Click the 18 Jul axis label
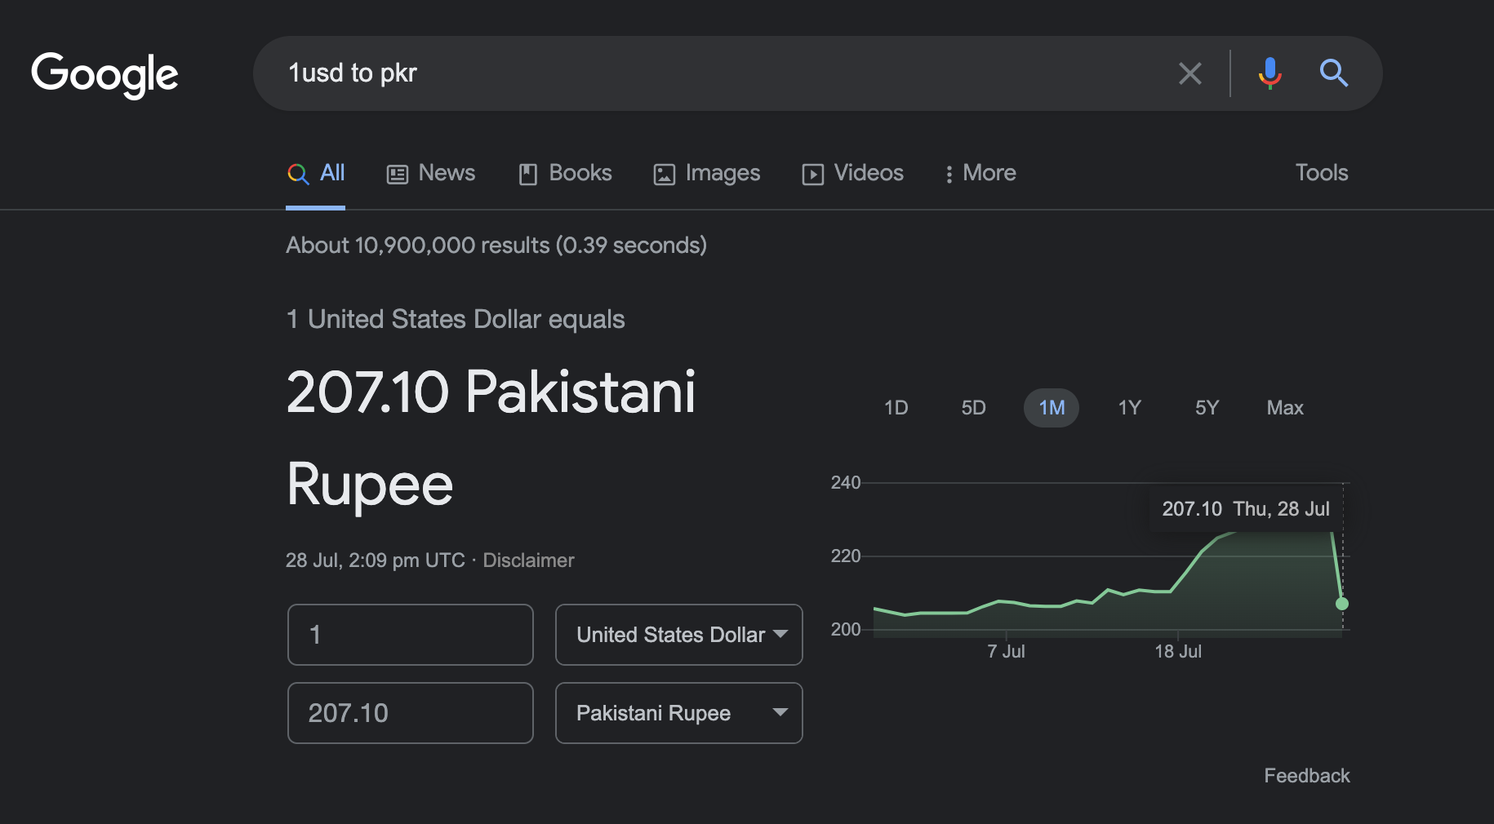Screen dimensions: 1494x824 (x=1178, y=652)
